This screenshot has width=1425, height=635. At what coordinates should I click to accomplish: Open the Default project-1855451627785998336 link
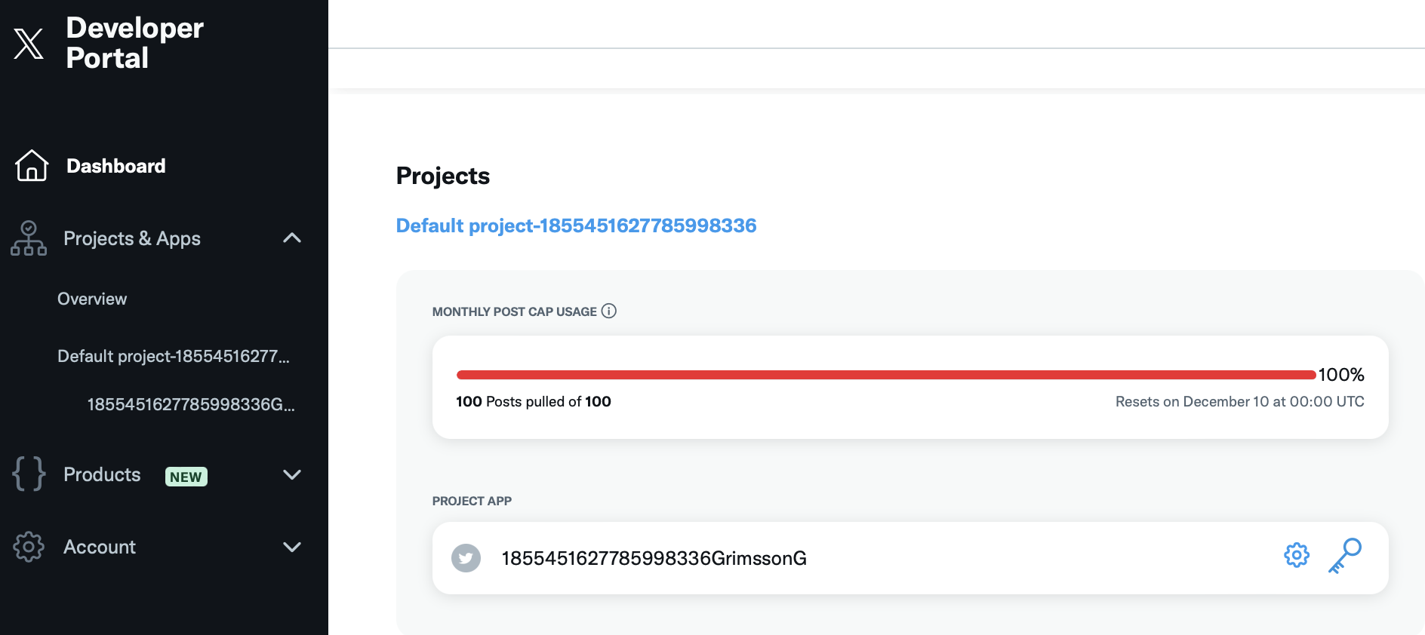tap(576, 225)
